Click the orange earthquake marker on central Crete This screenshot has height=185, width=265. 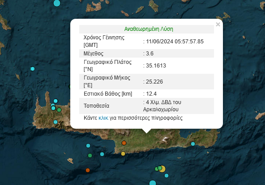pos(124,143)
